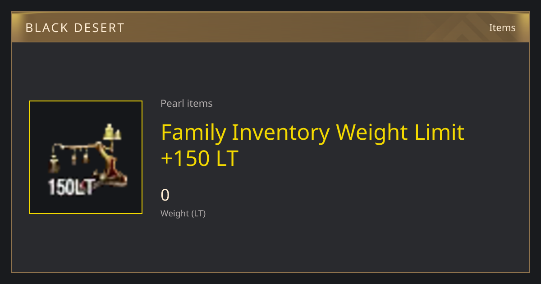
Task: Click the BLACK DESERT title
Action: pyautogui.click(x=75, y=28)
